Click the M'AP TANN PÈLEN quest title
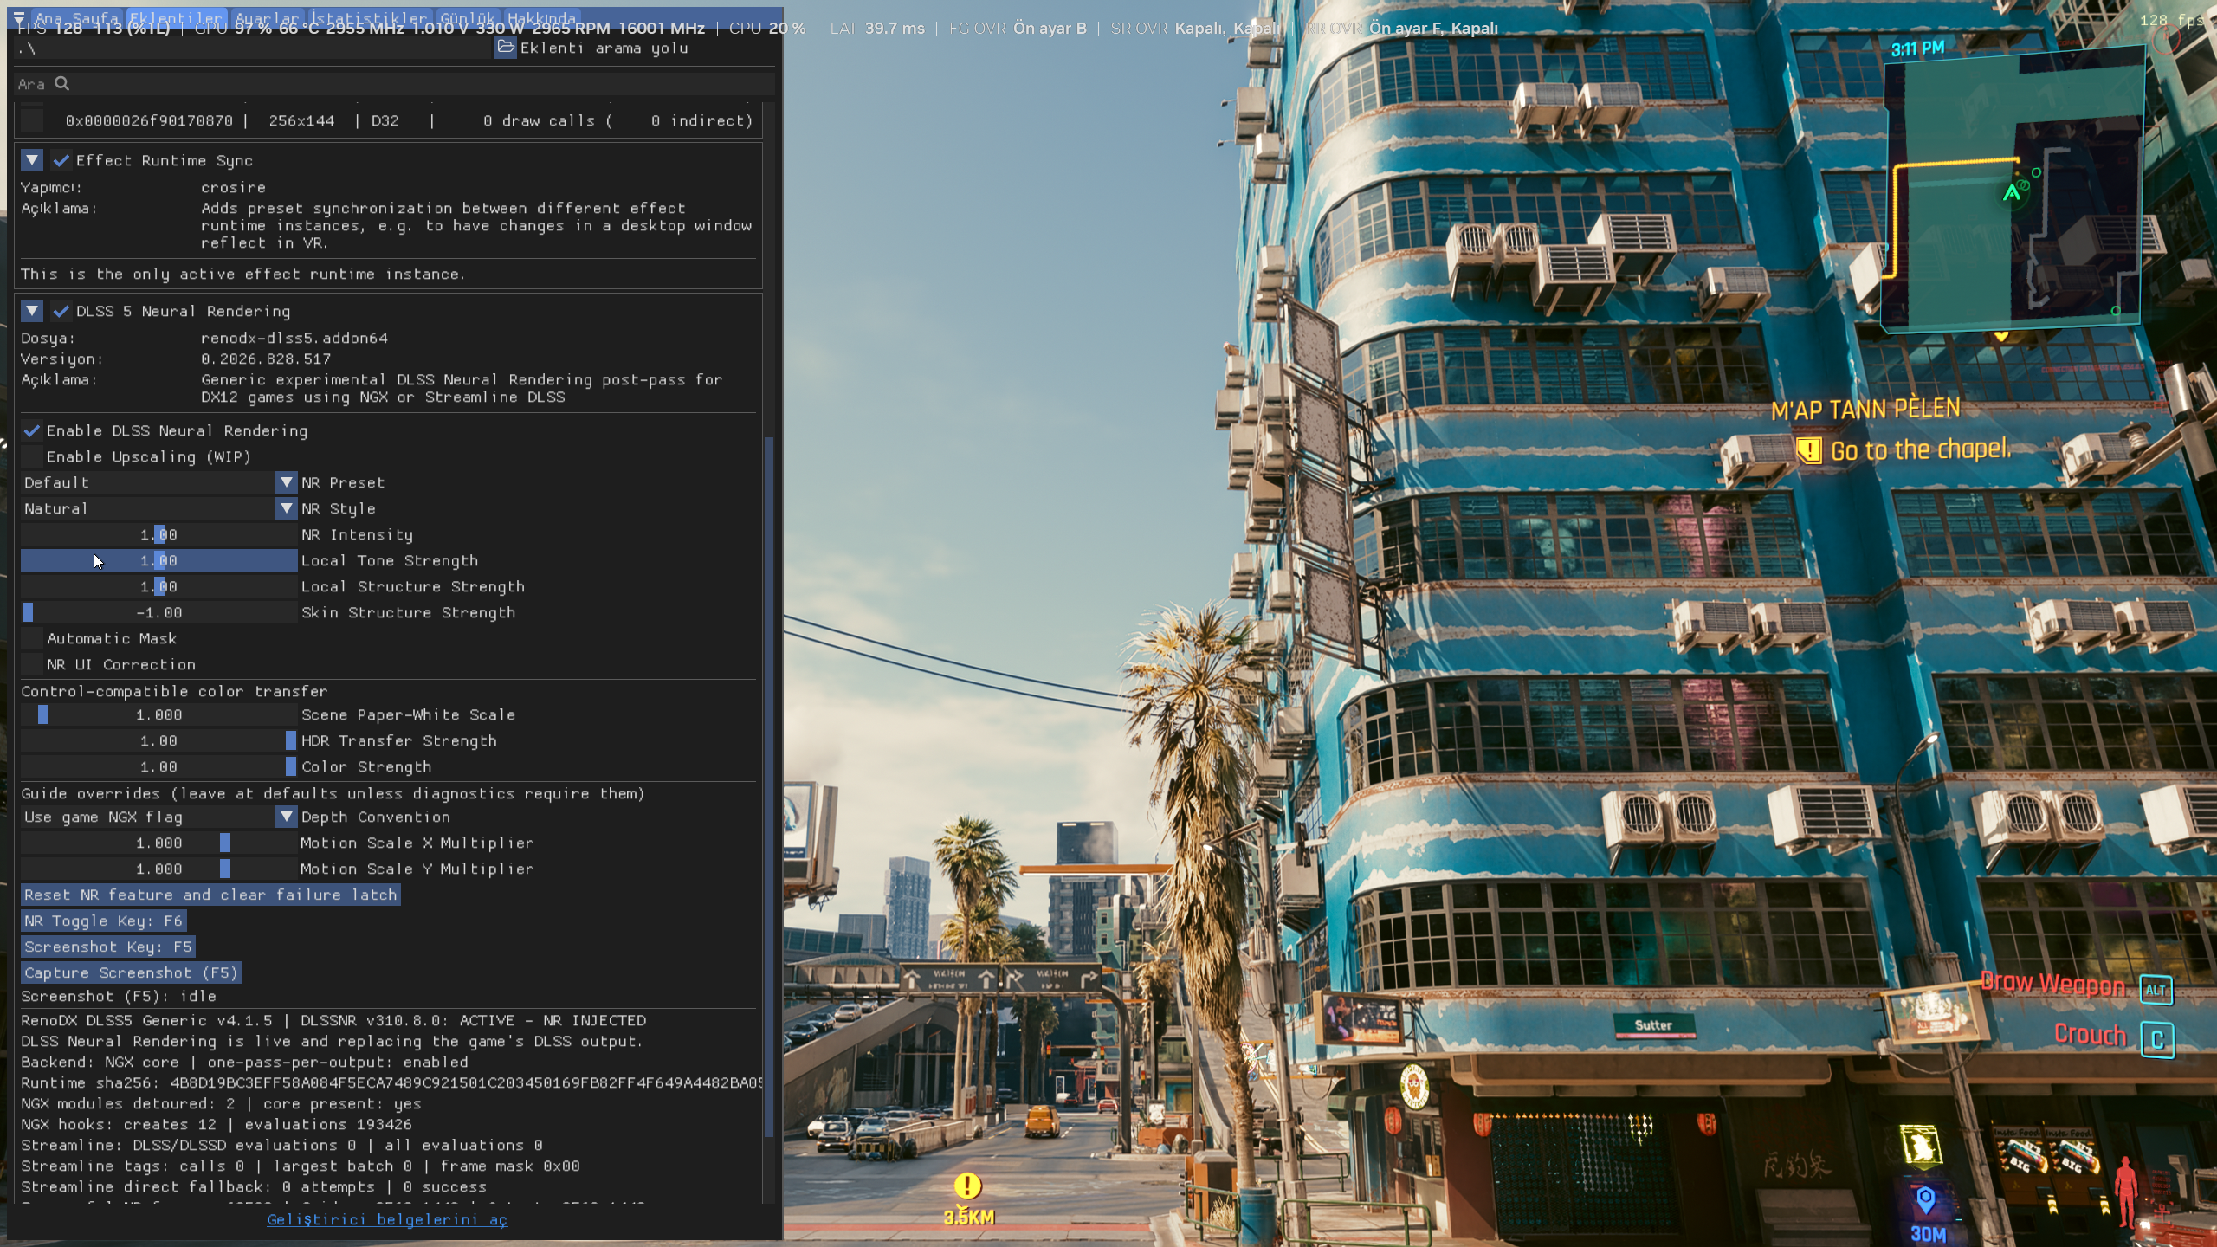The image size is (2217, 1247). click(x=1865, y=409)
